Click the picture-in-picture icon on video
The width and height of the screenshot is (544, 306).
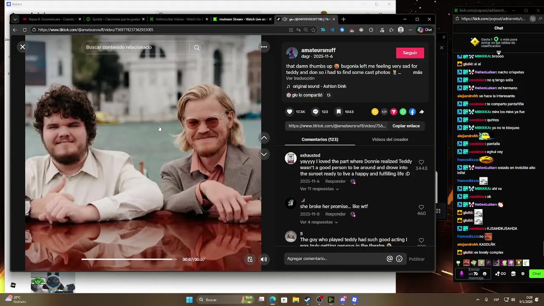[250, 259]
